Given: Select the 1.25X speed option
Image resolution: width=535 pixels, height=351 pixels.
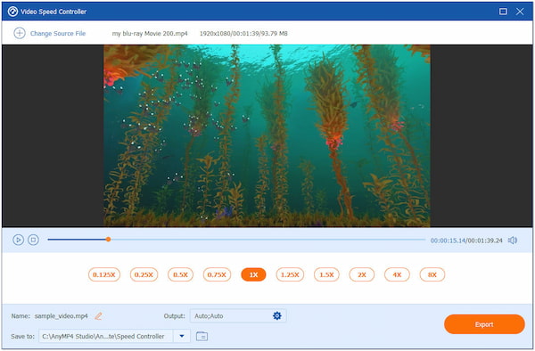Looking at the screenshot, I should 290,274.
